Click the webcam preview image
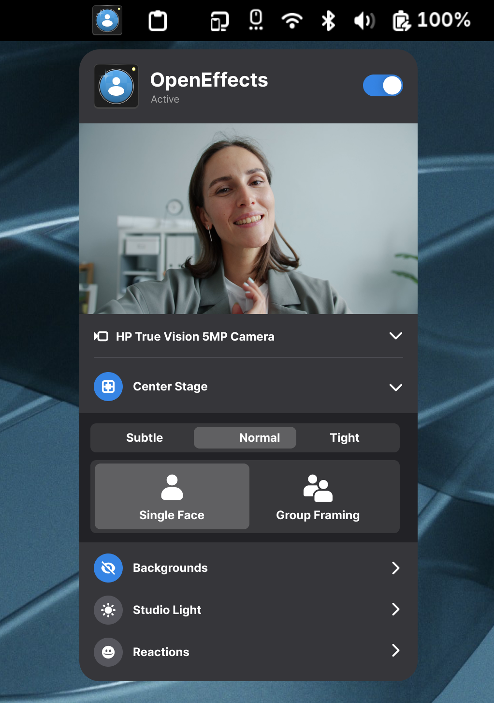 coord(248,219)
